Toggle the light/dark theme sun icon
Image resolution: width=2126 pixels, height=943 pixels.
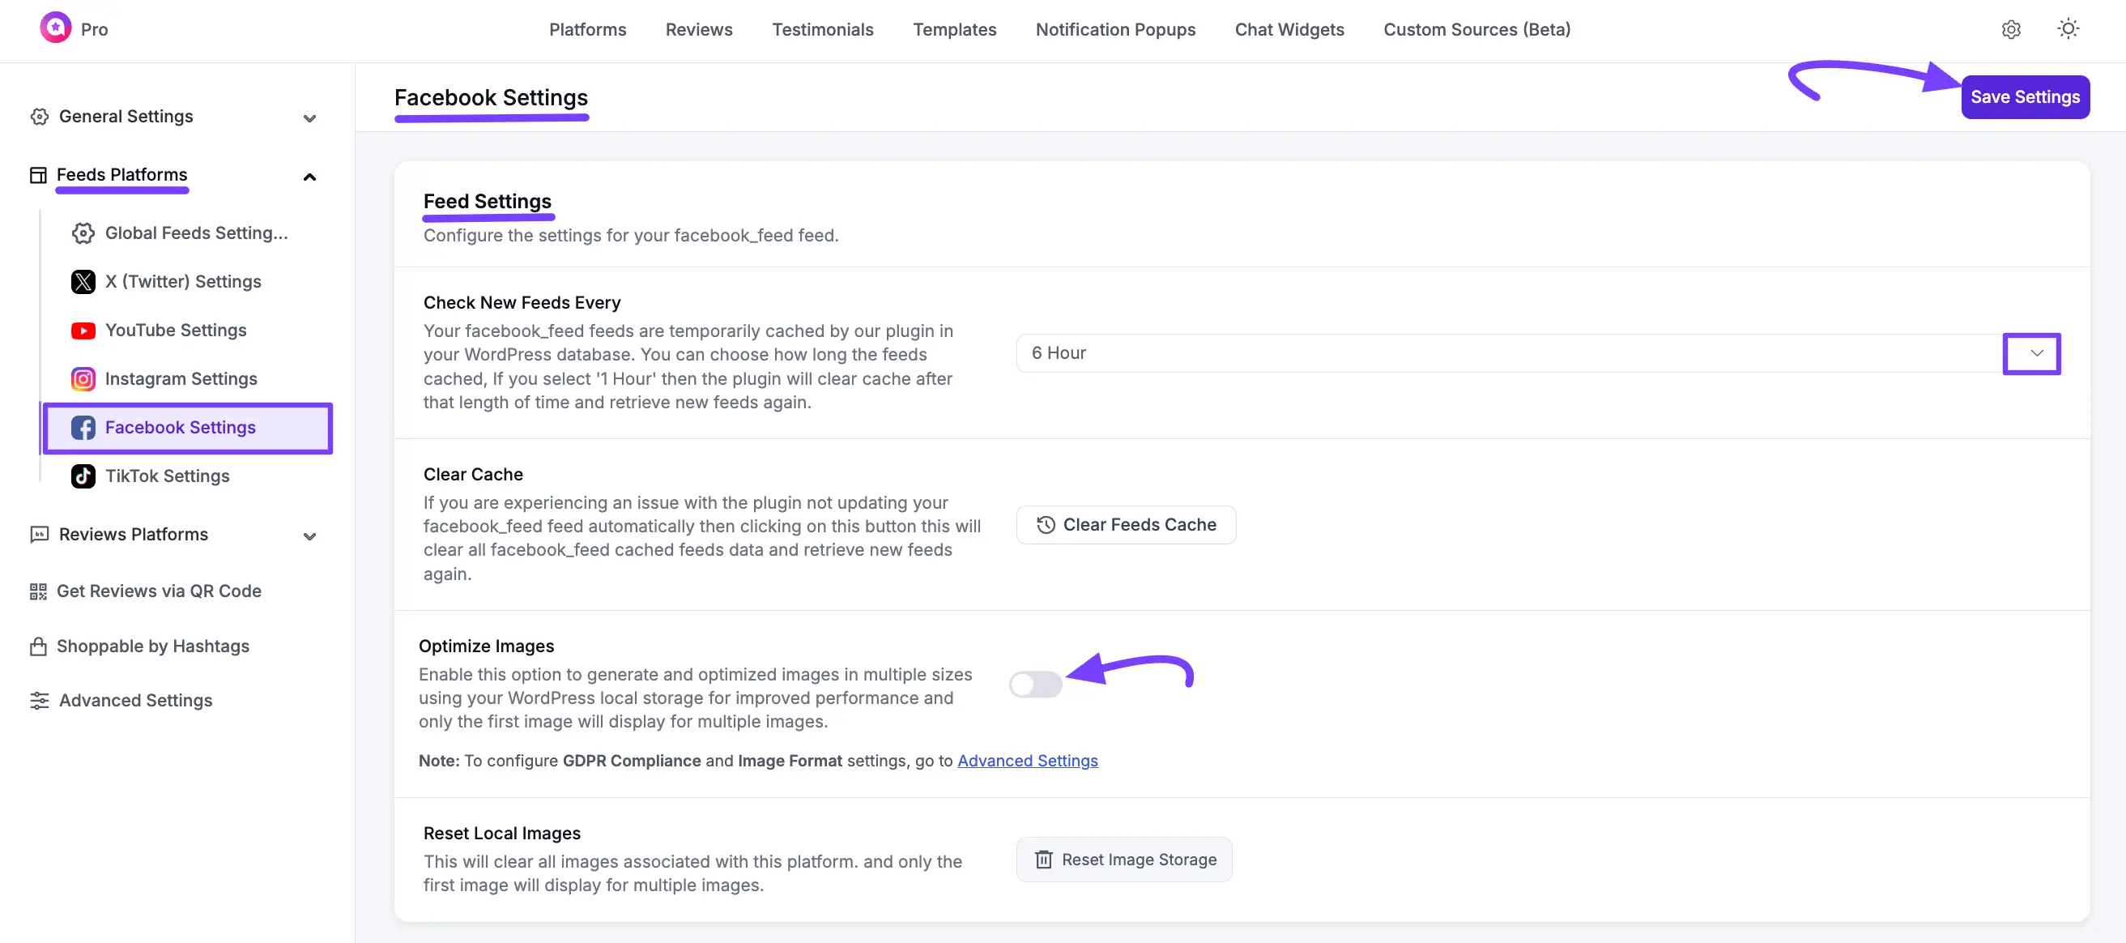click(2068, 29)
